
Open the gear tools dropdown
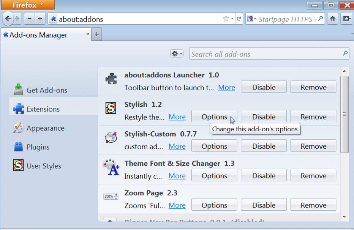(x=177, y=54)
